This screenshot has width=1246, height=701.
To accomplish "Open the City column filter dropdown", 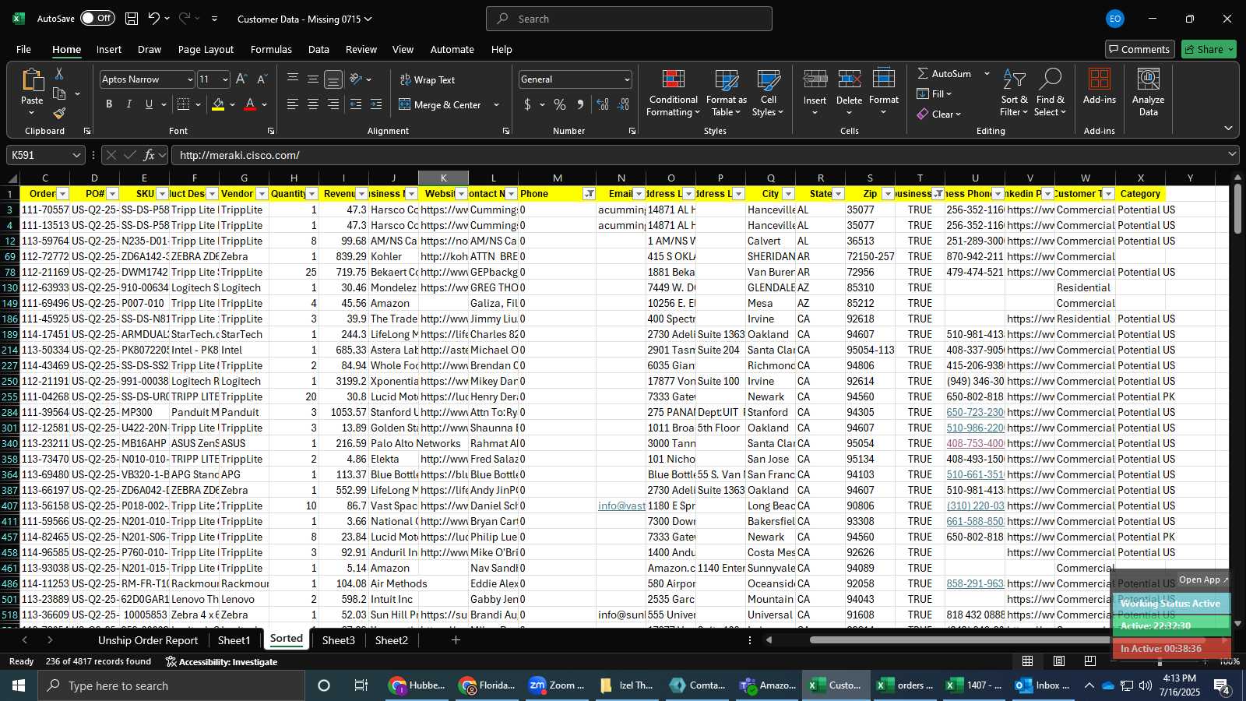I will [788, 194].
